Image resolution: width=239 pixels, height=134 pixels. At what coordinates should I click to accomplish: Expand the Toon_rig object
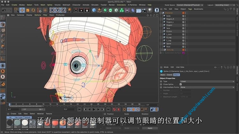click(x=162, y=50)
